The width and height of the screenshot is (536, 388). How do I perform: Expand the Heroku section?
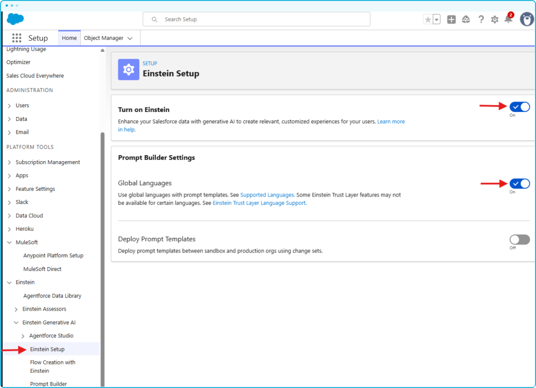coord(9,229)
